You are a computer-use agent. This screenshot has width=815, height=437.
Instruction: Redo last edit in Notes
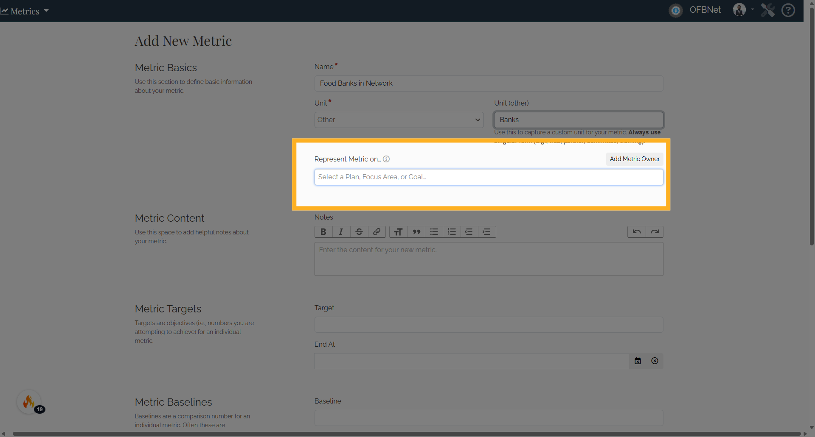(x=655, y=232)
